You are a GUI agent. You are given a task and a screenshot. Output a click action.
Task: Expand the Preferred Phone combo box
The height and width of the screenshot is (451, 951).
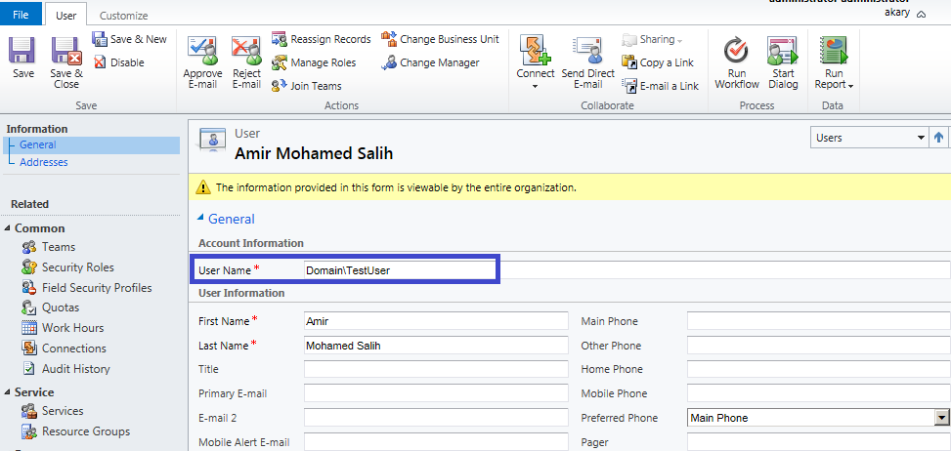(x=941, y=418)
